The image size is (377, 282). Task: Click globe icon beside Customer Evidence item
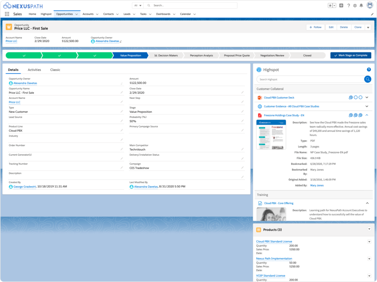point(260,106)
